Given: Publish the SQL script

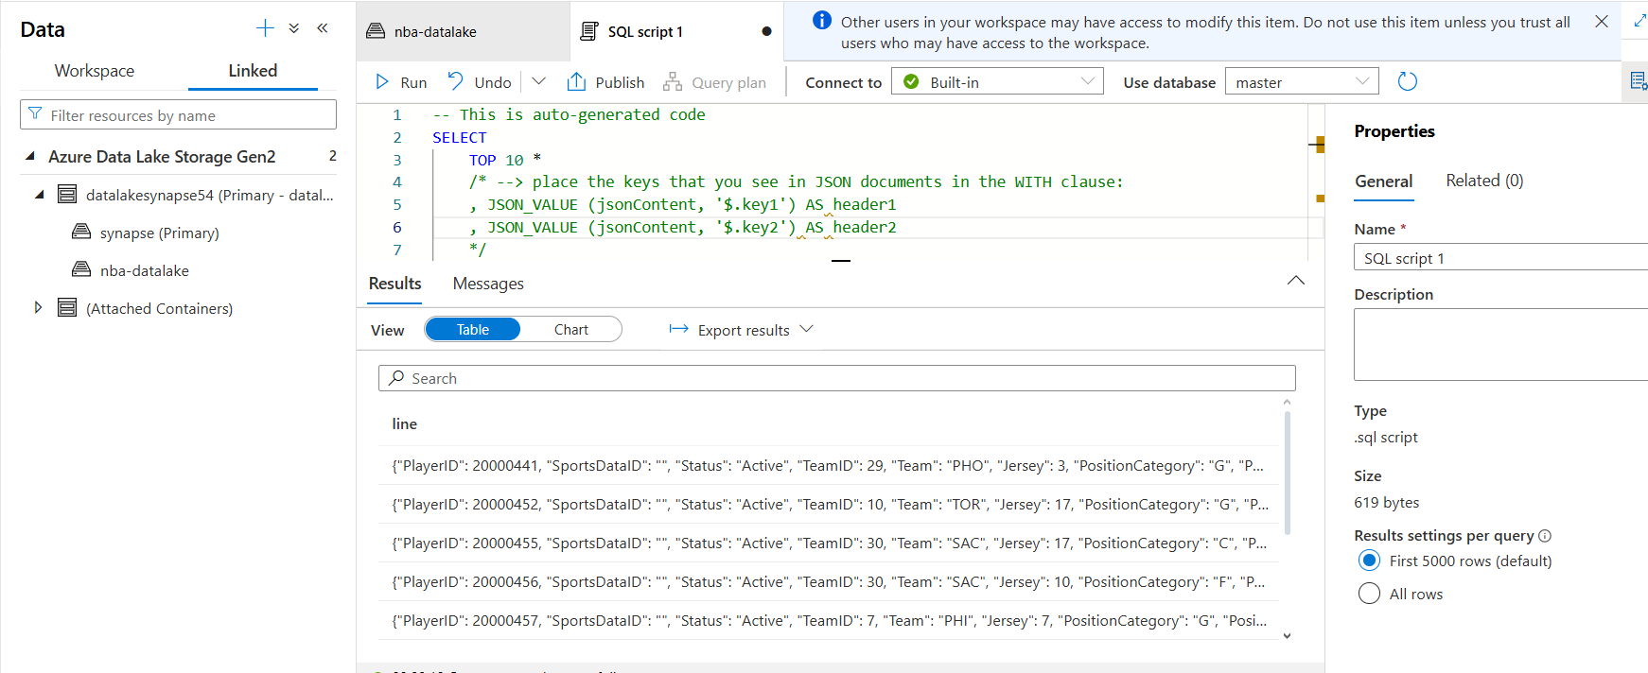Looking at the screenshot, I should (x=606, y=82).
